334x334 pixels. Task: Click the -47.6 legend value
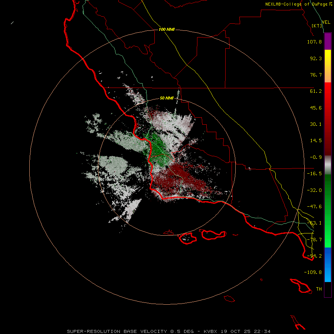pos(314,207)
